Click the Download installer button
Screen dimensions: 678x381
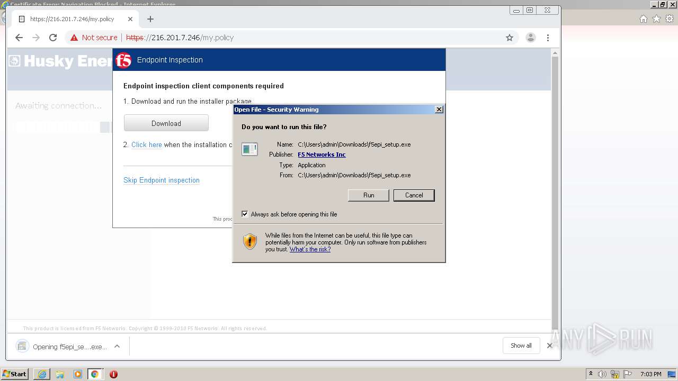tap(166, 123)
